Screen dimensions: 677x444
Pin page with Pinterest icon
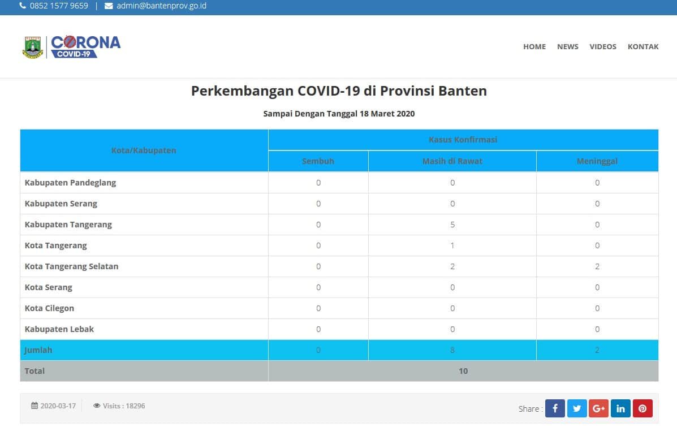(642, 408)
